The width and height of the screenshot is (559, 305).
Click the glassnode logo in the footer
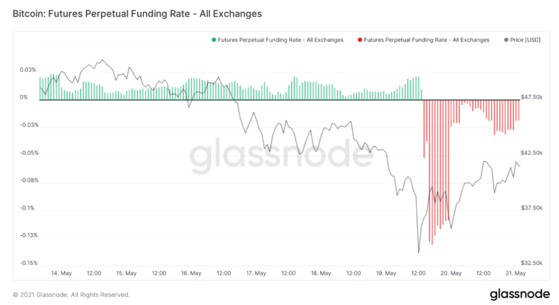519,294
